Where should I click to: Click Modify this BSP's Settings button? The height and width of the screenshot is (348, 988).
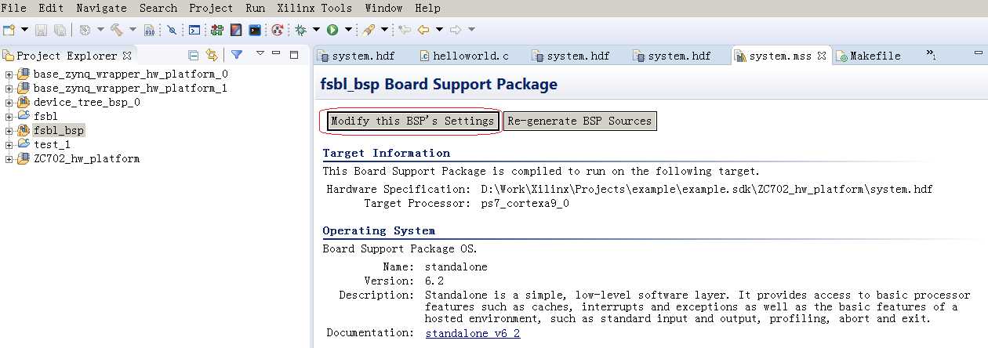(x=412, y=121)
